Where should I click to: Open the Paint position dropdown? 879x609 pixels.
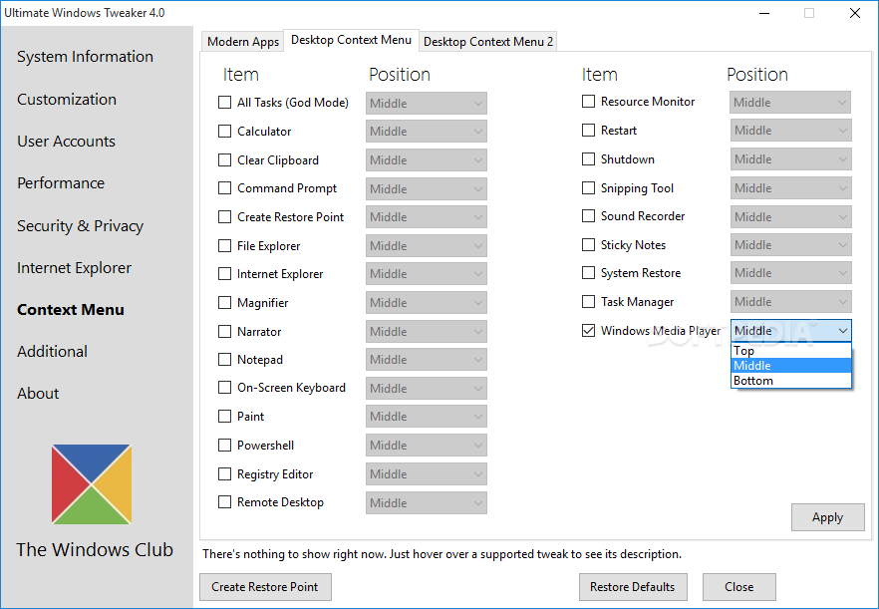(427, 416)
